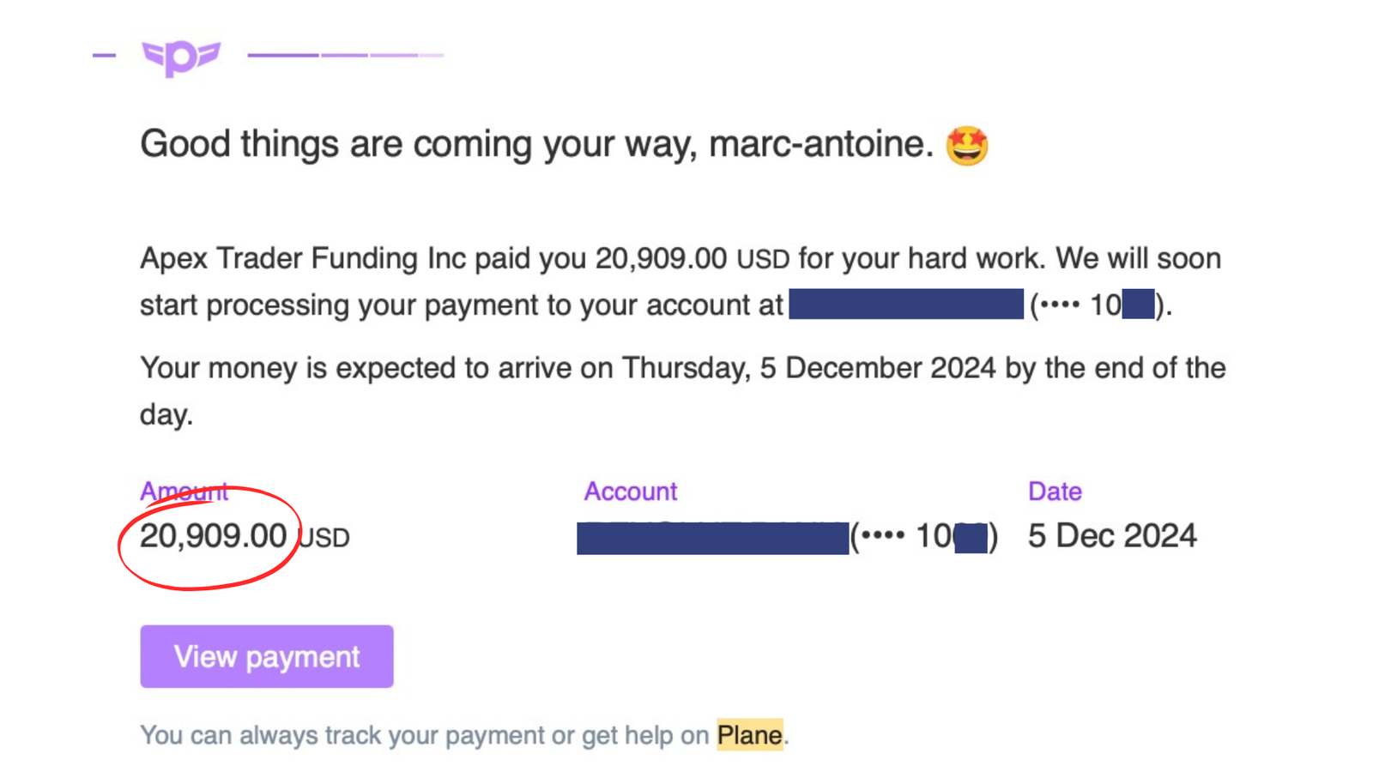Open the View payment button

tap(267, 656)
